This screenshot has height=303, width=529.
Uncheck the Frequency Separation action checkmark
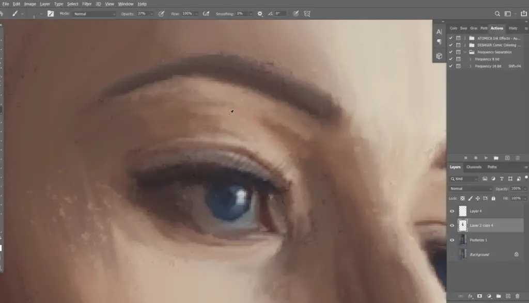pos(451,52)
